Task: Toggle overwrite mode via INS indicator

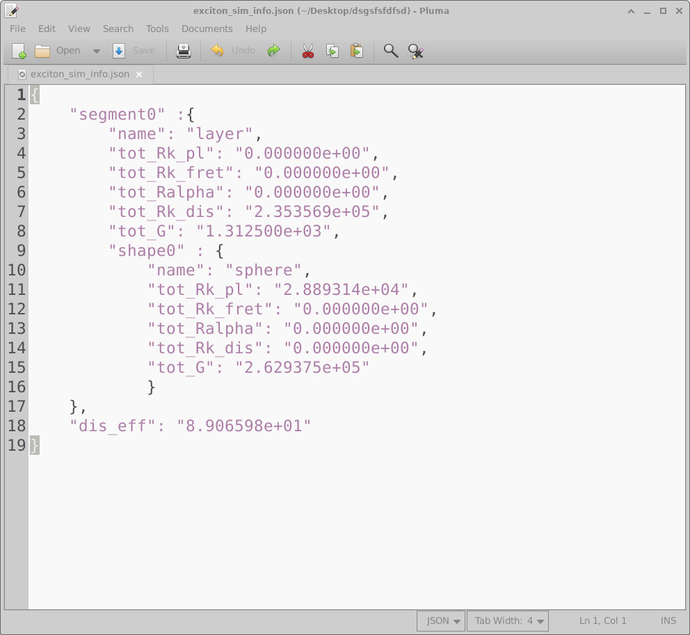Action: (668, 620)
